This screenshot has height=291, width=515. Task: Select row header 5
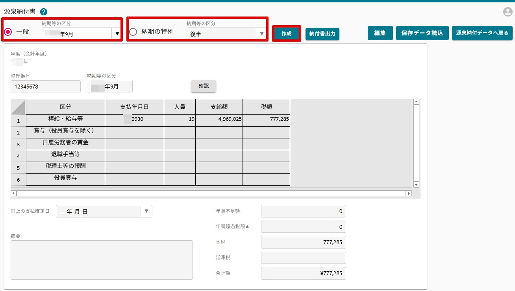pyautogui.click(x=19, y=168)
